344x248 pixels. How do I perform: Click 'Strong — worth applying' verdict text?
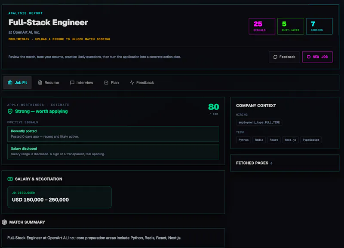(x=41, y=112)
